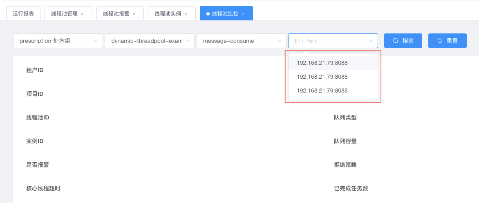Close the 线程池实例 tab
The width and height of the screenshot is (479, 203).
coord(186,14)
